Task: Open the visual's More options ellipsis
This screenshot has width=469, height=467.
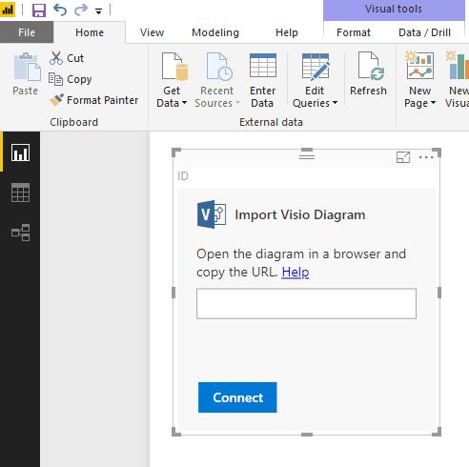Action: click(426, 157)
